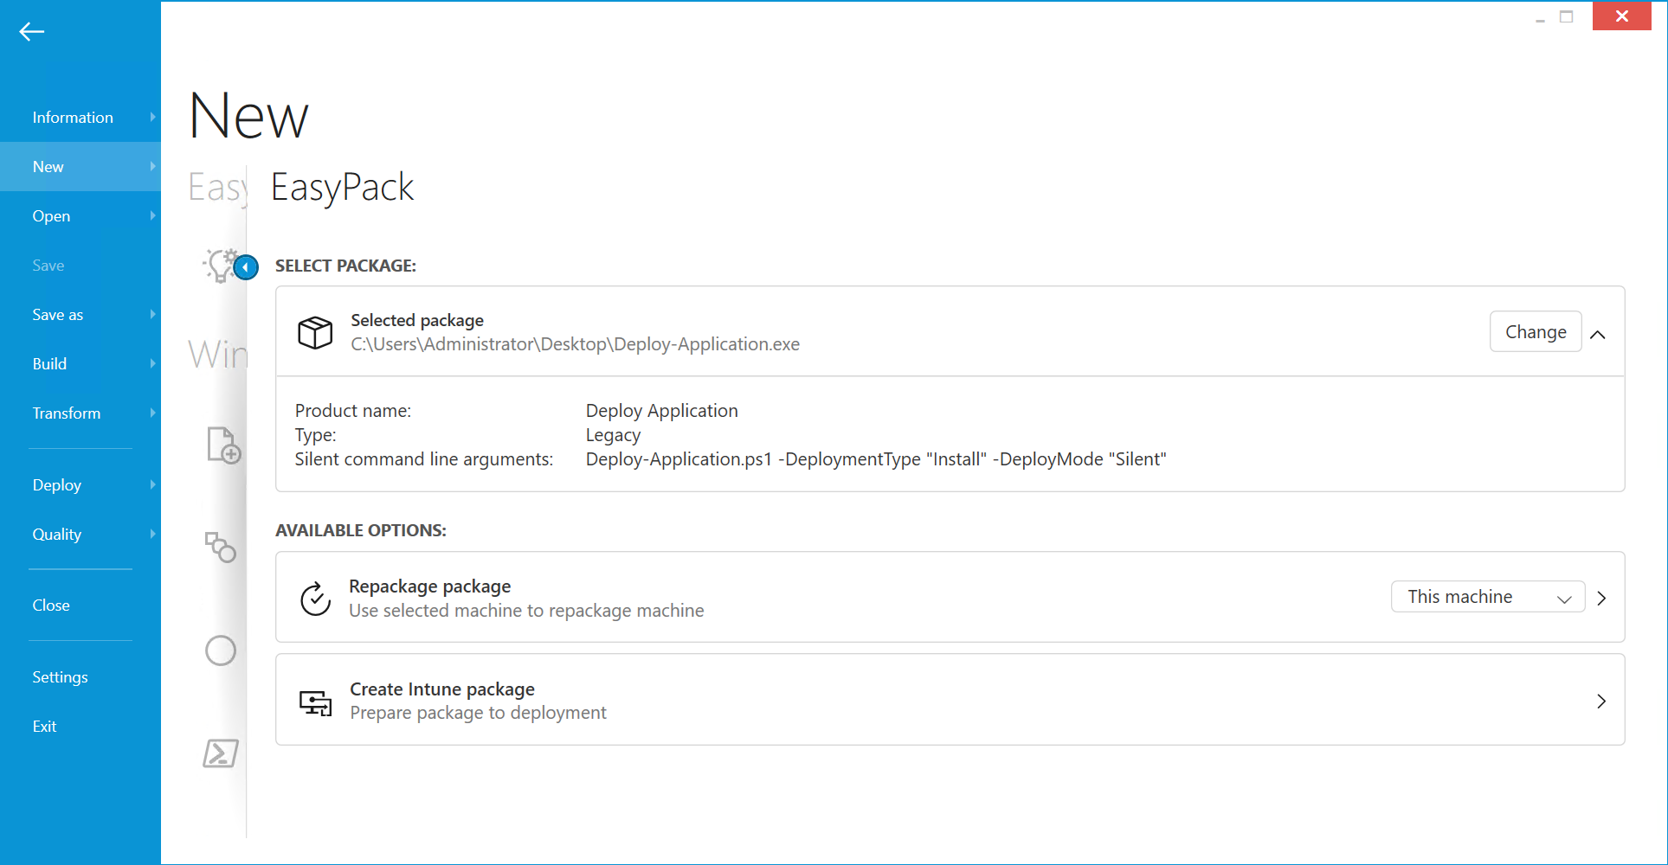1668x865 pixels.
Task: Click the back arrow at top left
Action: click(x=31, y=31)
